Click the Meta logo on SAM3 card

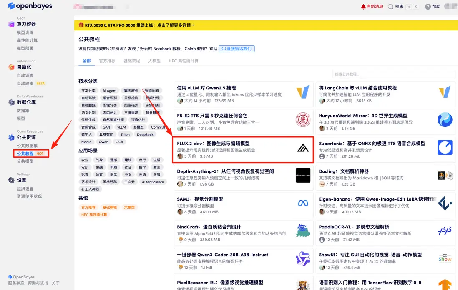(x=303, y=203)
